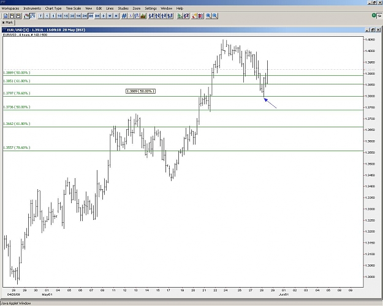Select the 15 minute time scale
This screenshot has width=383, height=306.
[66, 16]
